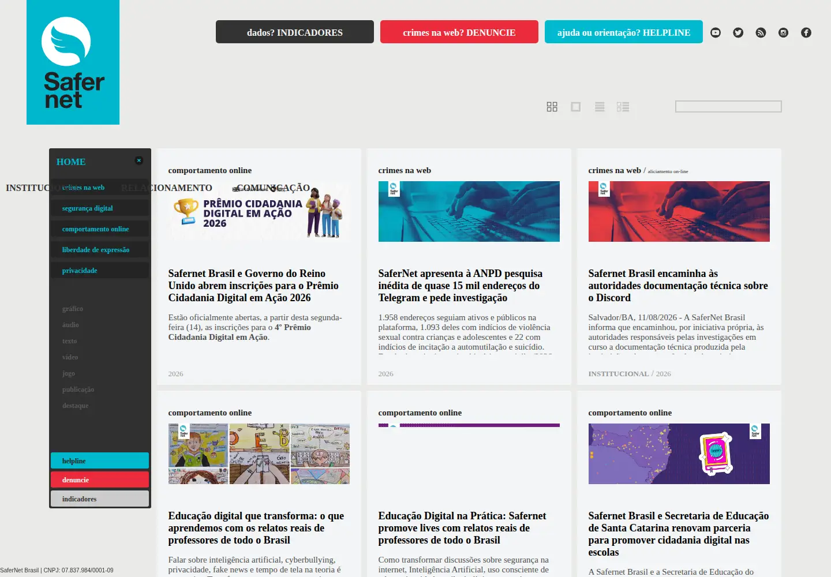Switch to compact list view icon
831x577 pixels.
coord(600,107)
